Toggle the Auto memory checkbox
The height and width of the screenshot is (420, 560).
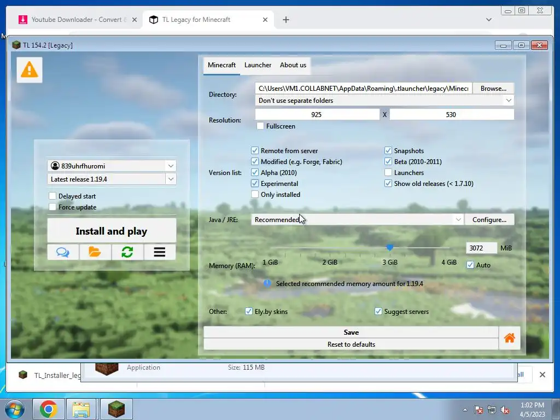pyautogui.click(x=470, y=265)
